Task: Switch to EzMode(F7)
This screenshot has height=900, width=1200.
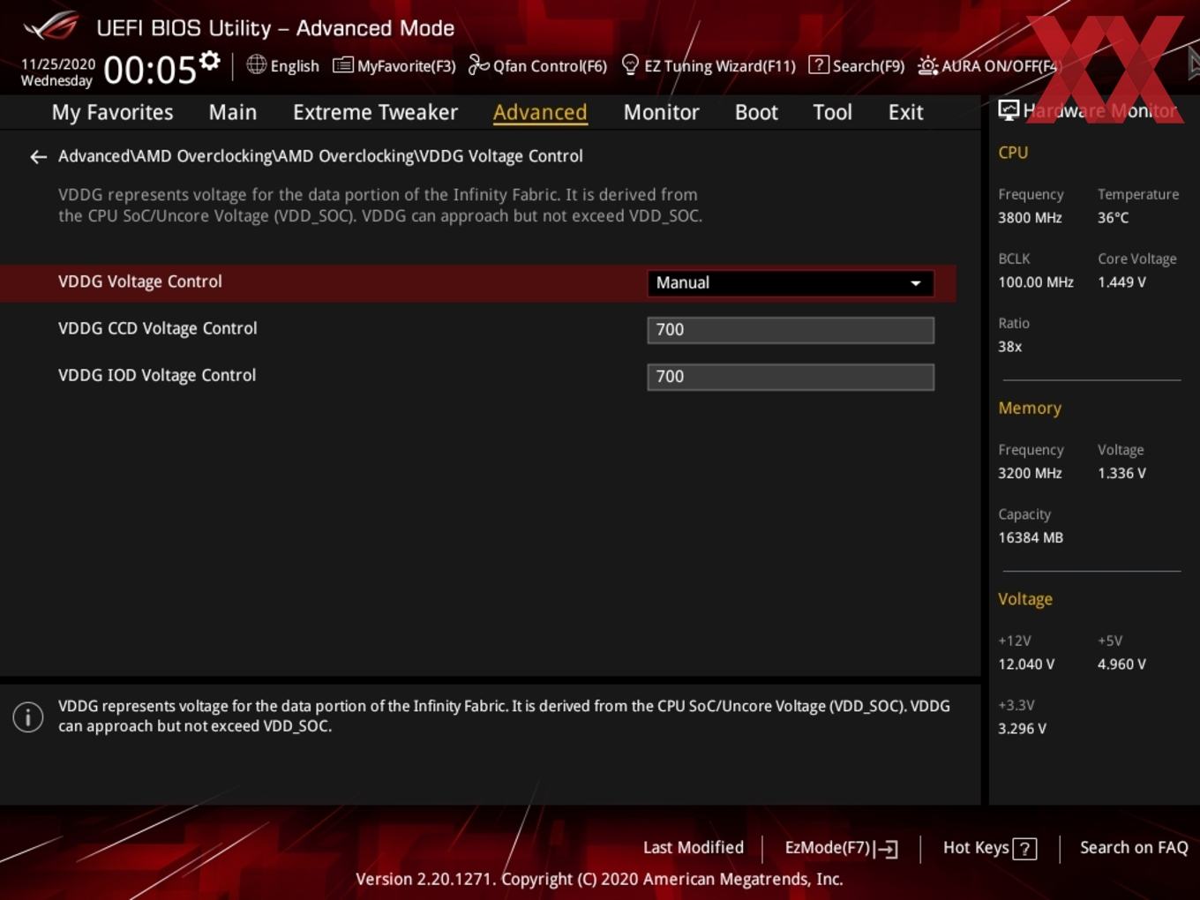Action: pyautogui.click(x=841, y=848)
